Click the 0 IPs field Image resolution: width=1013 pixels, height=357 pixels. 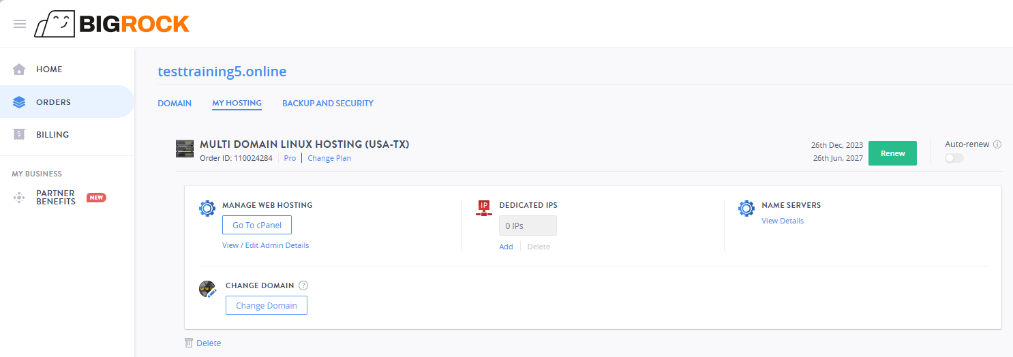pos(528,226)
